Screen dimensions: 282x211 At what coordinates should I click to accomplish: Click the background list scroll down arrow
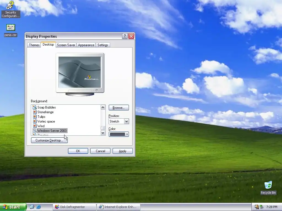(103, 133)
